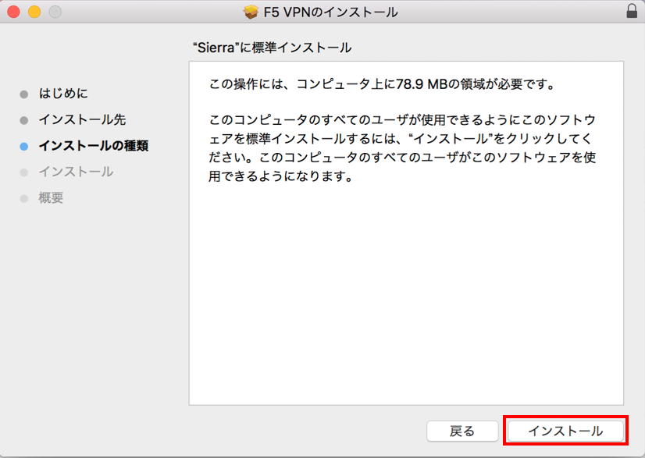645x458 pixels.
Task: Close the installer with the red button
Action: (13, 12)
